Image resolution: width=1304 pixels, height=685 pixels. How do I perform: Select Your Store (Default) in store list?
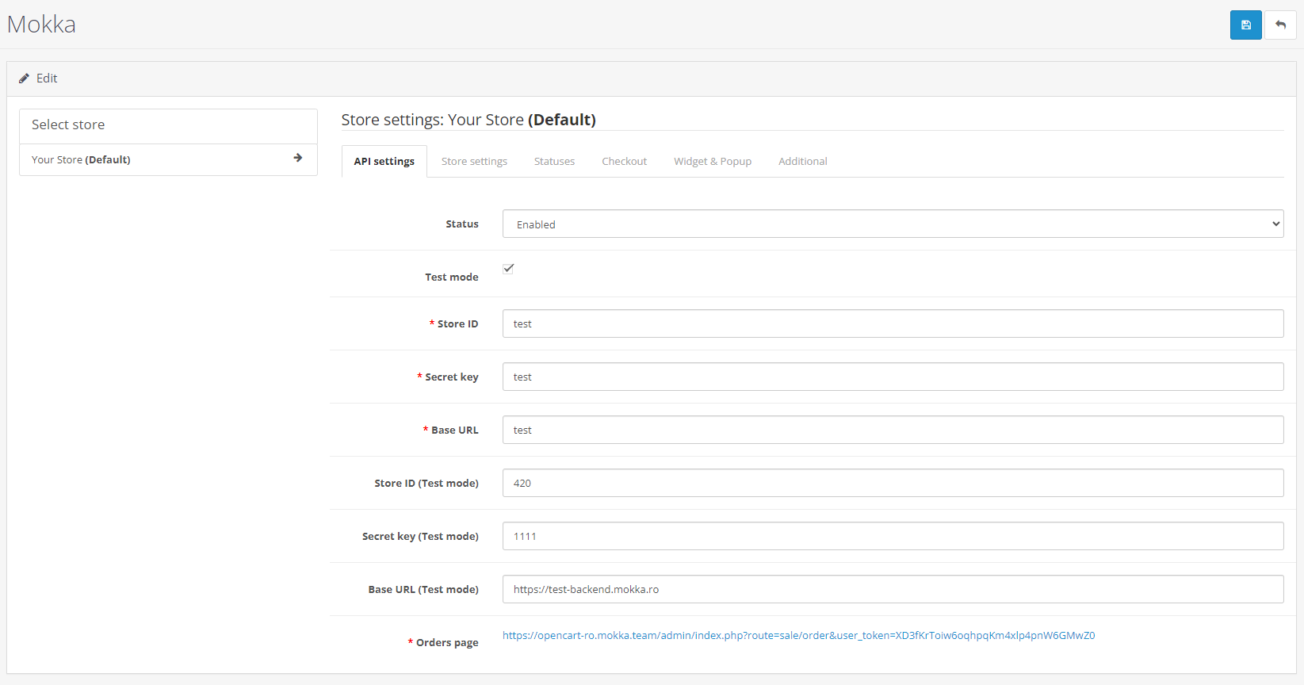[81, 160]
